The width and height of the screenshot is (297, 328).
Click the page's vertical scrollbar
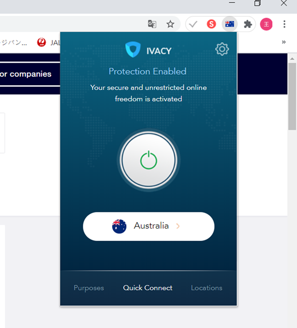point(292,96)
